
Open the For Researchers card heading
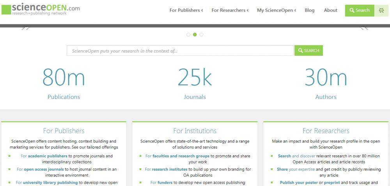(326, 131)
